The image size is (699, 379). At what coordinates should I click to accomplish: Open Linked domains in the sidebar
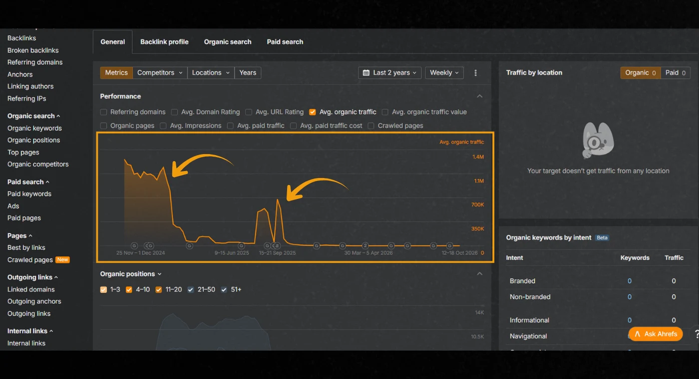coord(31,290)
